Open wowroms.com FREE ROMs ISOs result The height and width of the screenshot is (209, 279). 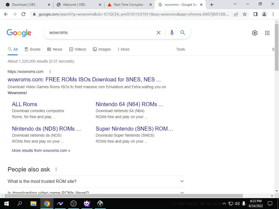click(84, 79)
